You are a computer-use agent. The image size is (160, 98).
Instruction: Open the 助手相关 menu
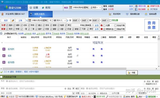tap(115, 14)
